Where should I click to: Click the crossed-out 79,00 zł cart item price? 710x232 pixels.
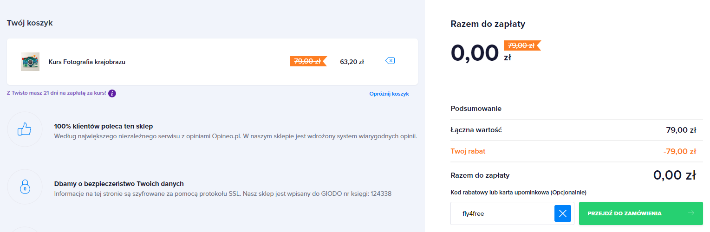click(308, 61)
